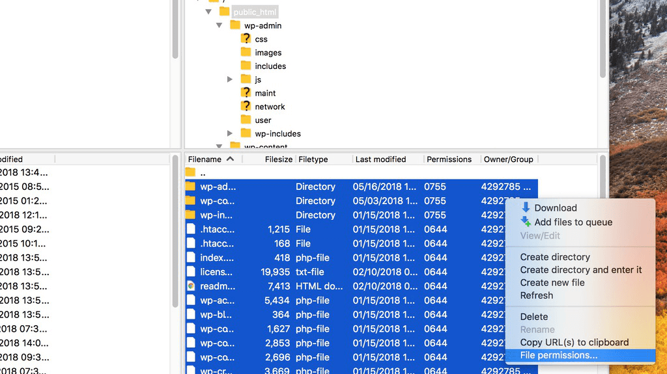Click the wp-admin folder icon in tree
The height and width of the screenshot is (374, 667).
234,25
